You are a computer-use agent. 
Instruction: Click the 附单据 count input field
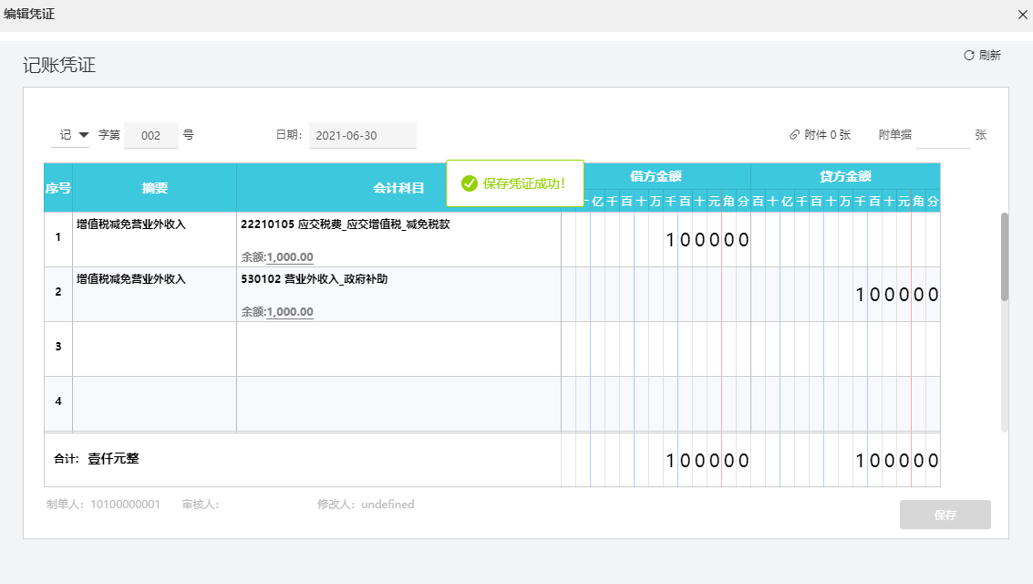[943, 135]
